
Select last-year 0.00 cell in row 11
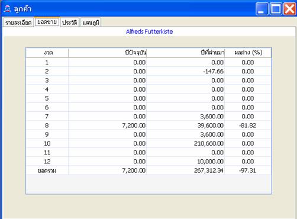(185, 153)
